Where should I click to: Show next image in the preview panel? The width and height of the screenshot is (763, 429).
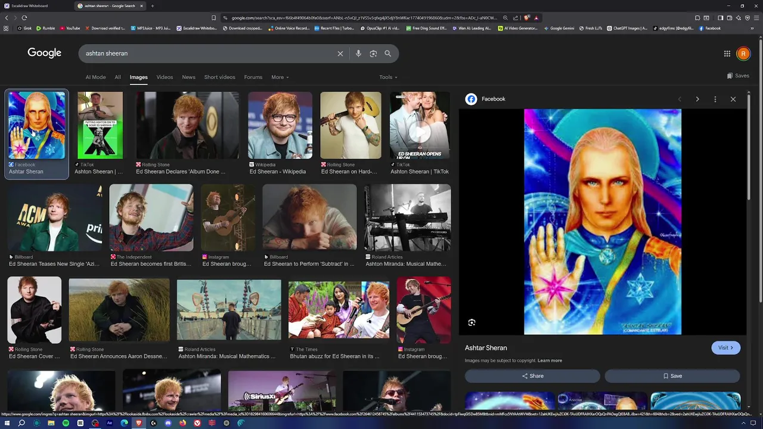coord(697,99)
